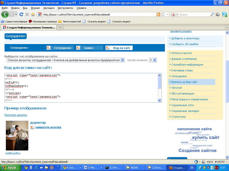
Task: Go to the Home page icon
Action: (33, 14)
